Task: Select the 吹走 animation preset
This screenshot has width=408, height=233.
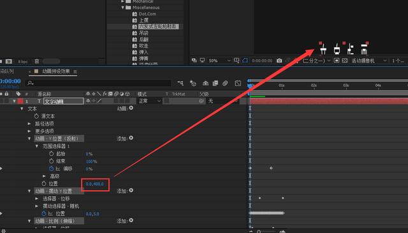Action: click(143, 46)
